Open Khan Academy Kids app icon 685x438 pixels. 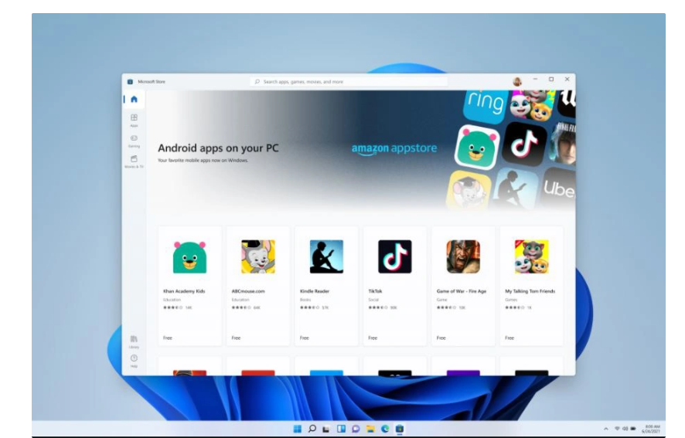click(x=189, y=256)
